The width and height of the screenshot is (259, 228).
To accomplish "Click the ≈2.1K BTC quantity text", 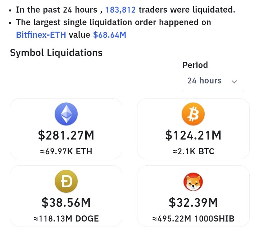I will [x=193, y=151].
